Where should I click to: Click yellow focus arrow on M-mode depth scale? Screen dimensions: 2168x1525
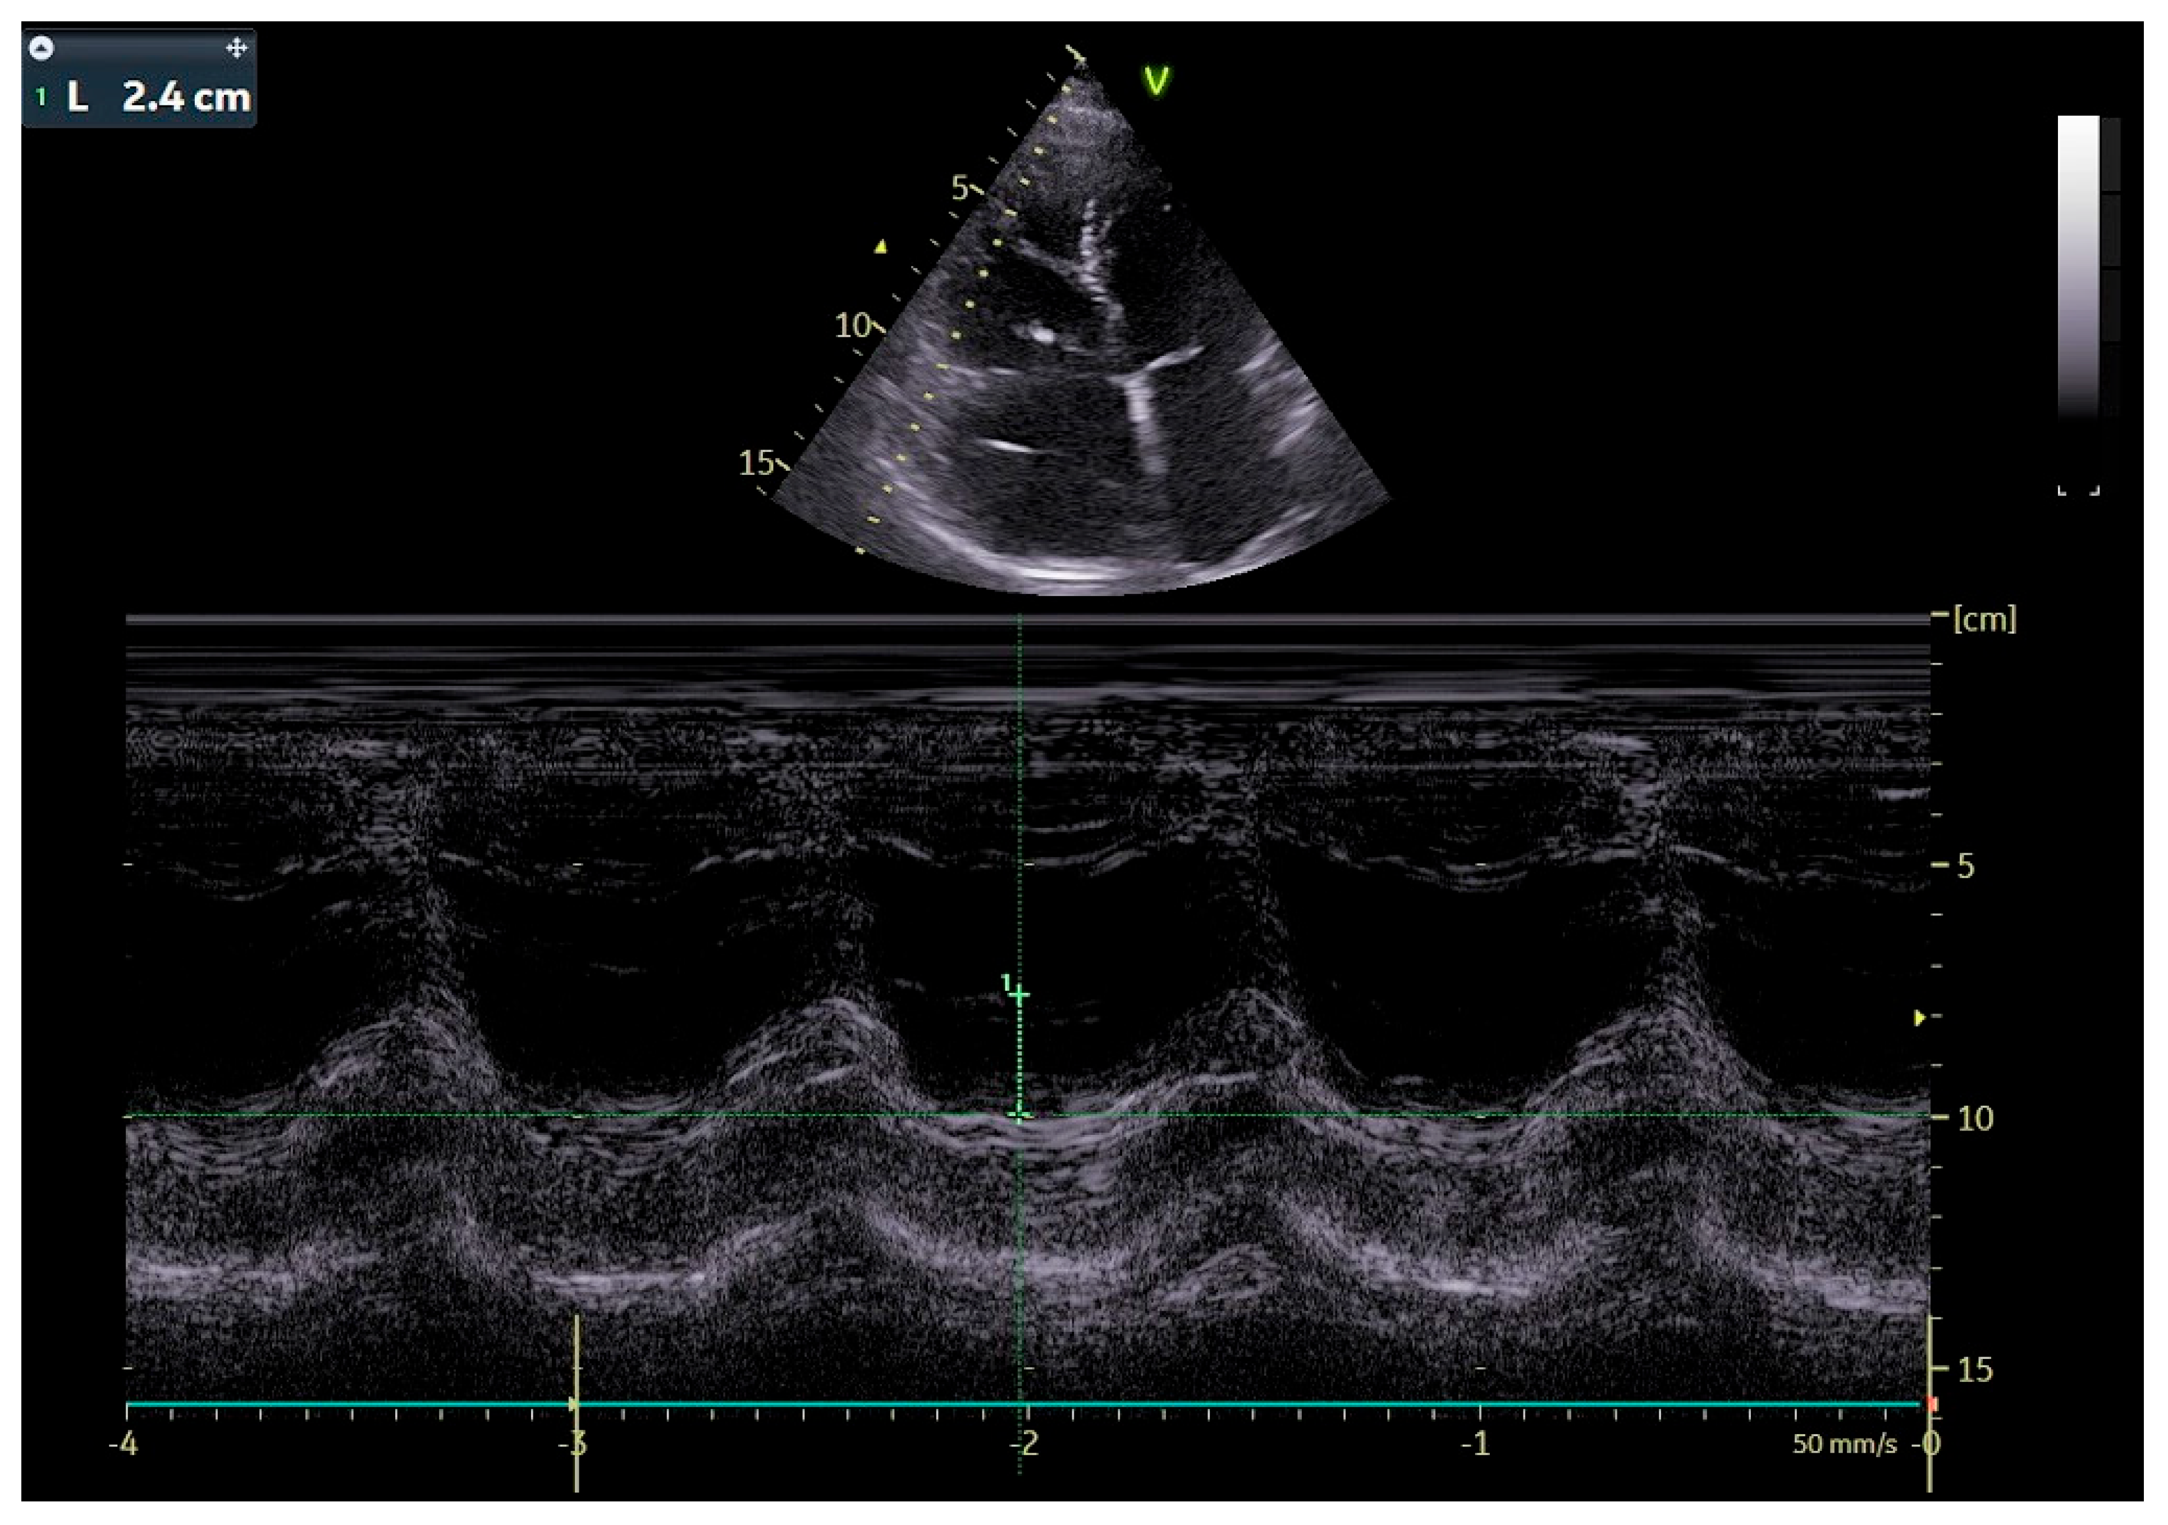[x=1920, y=1018]
